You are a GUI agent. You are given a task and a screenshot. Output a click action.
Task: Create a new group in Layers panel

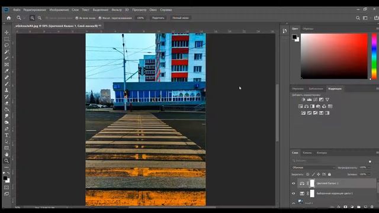pyautogui.click(x=359, y=207)
